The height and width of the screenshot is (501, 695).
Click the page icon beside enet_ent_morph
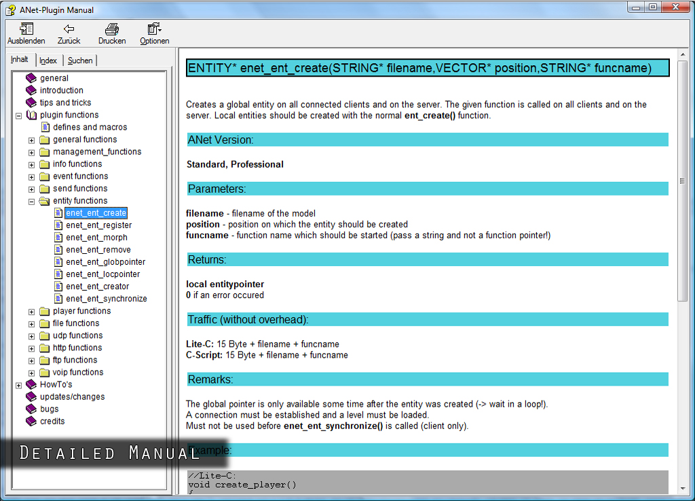click(x=58, y=238)
